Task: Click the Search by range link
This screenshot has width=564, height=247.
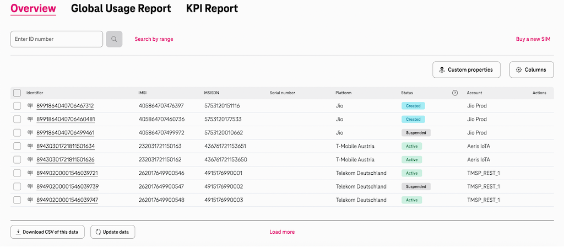Action: [154, 39]
